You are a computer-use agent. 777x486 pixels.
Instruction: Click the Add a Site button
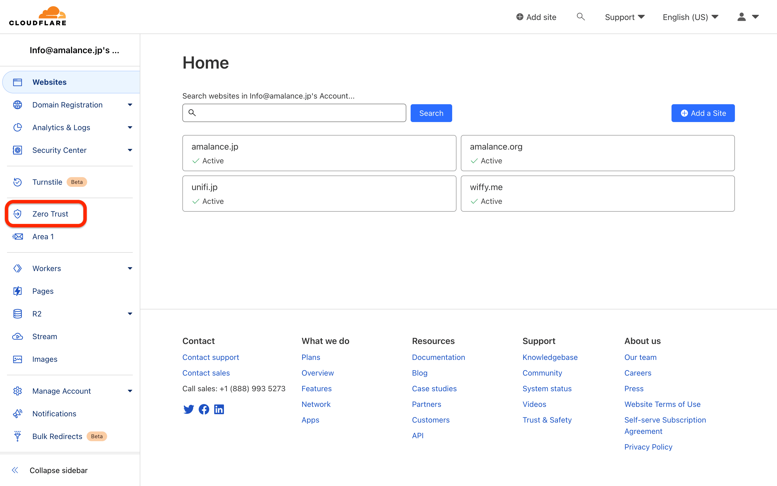tap(703, 113)
